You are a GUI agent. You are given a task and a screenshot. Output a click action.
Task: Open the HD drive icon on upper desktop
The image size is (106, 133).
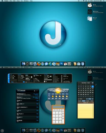[90, 5]
